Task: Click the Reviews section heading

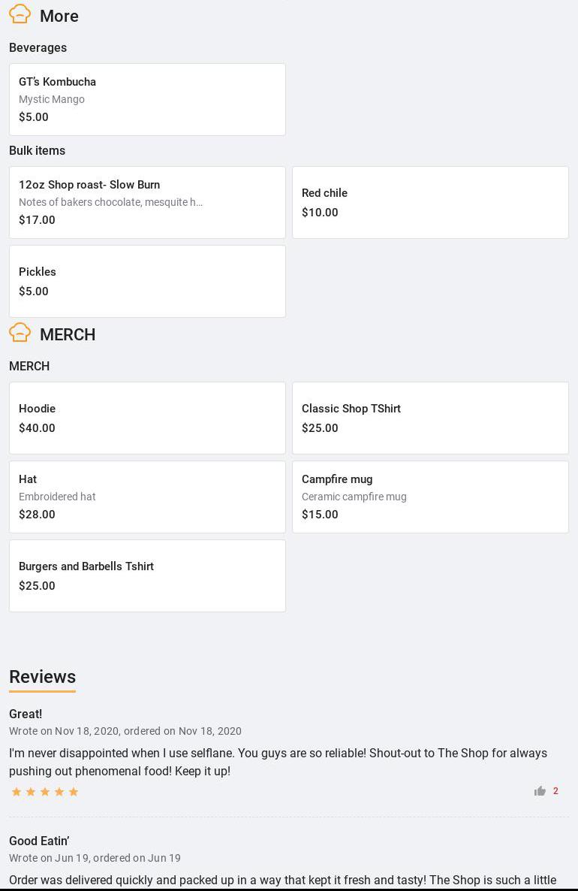Action: click(x=42, y=677)
